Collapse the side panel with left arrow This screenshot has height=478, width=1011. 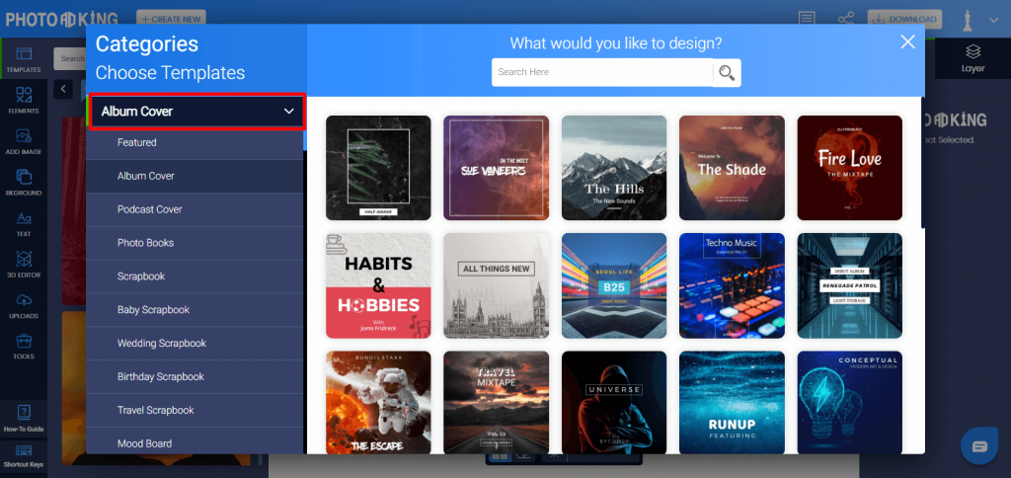tap(62, 89)
